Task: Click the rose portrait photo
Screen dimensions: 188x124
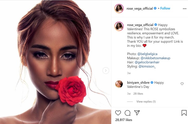Action: point(56,62)
